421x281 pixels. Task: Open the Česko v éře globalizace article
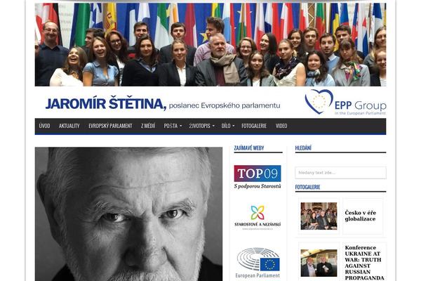[361, 216]
